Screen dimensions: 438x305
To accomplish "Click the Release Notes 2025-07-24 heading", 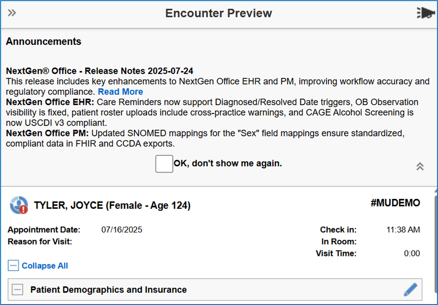I will [99, 71].
